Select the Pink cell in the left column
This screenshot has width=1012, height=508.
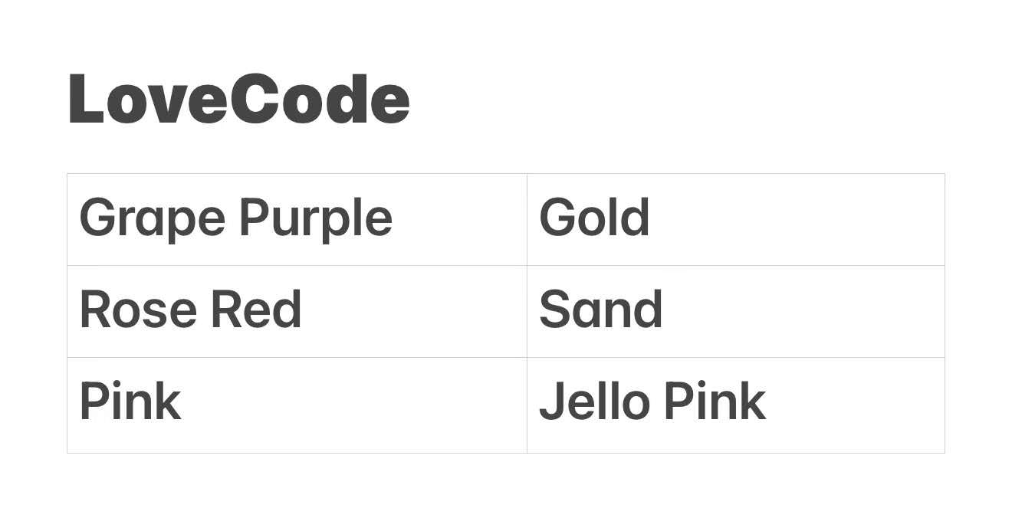tap(297, 405)
